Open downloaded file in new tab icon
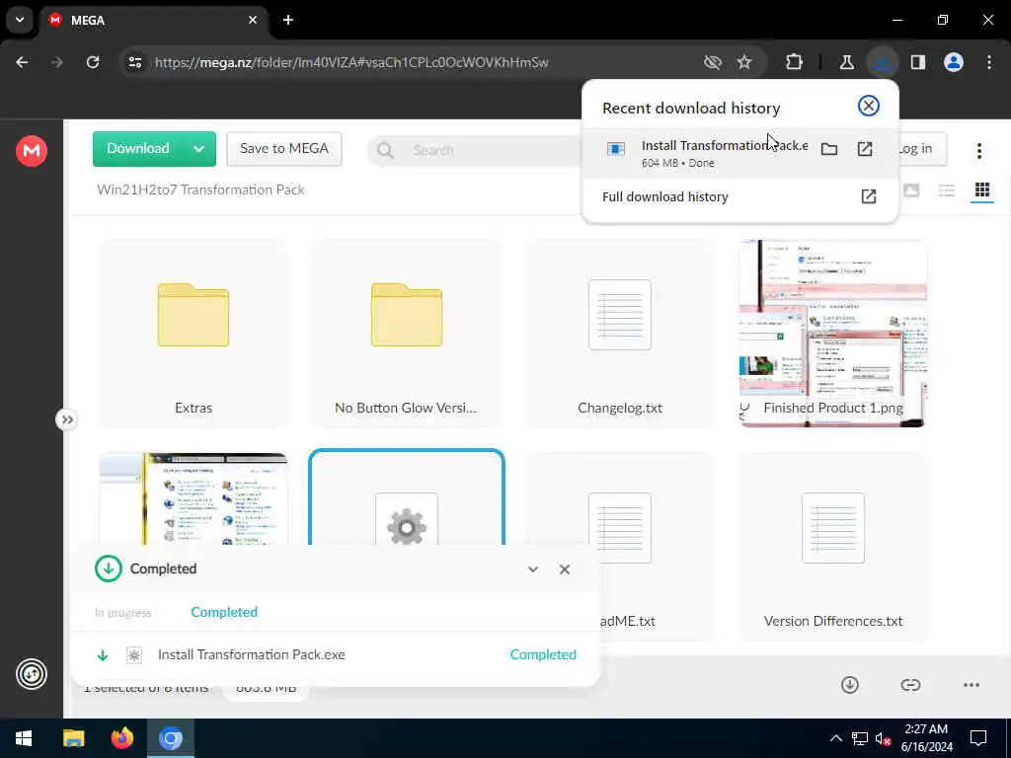The image size is (1011, 758). point(865,150)
